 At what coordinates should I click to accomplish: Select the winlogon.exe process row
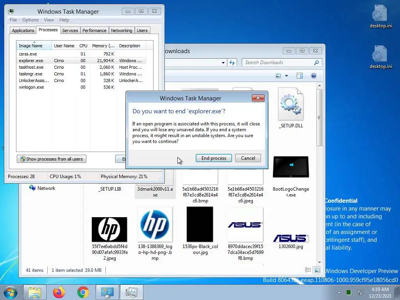(x=81, y=87)
